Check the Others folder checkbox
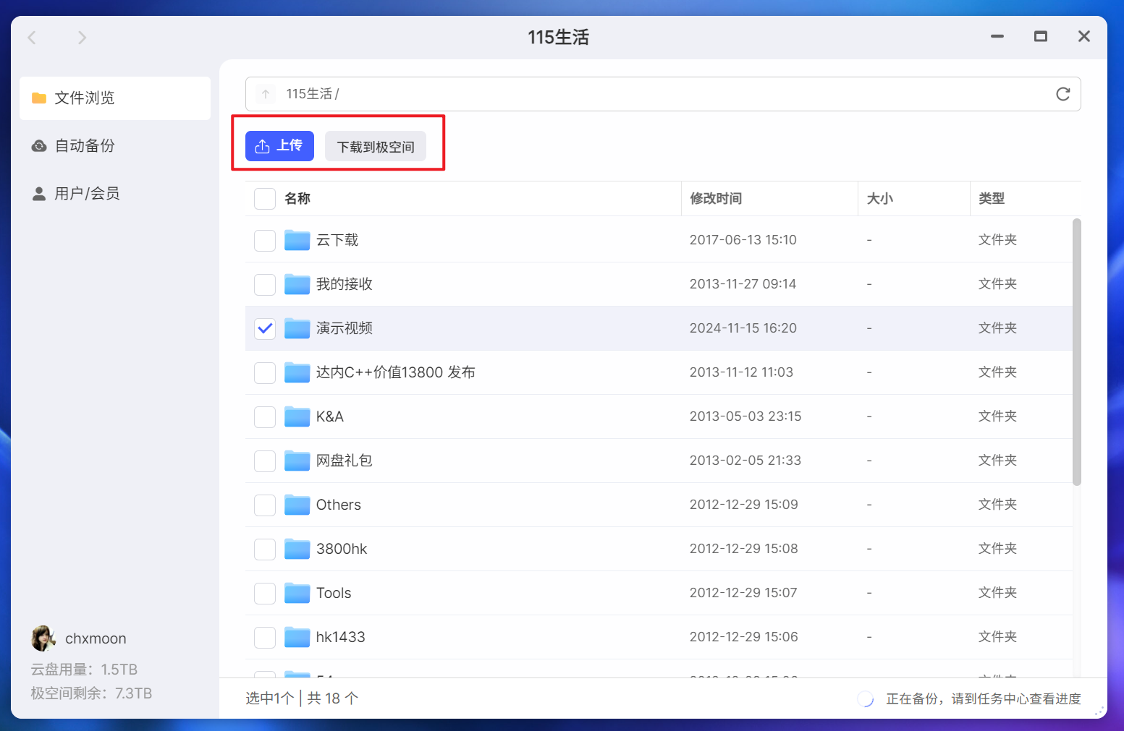 265,505
